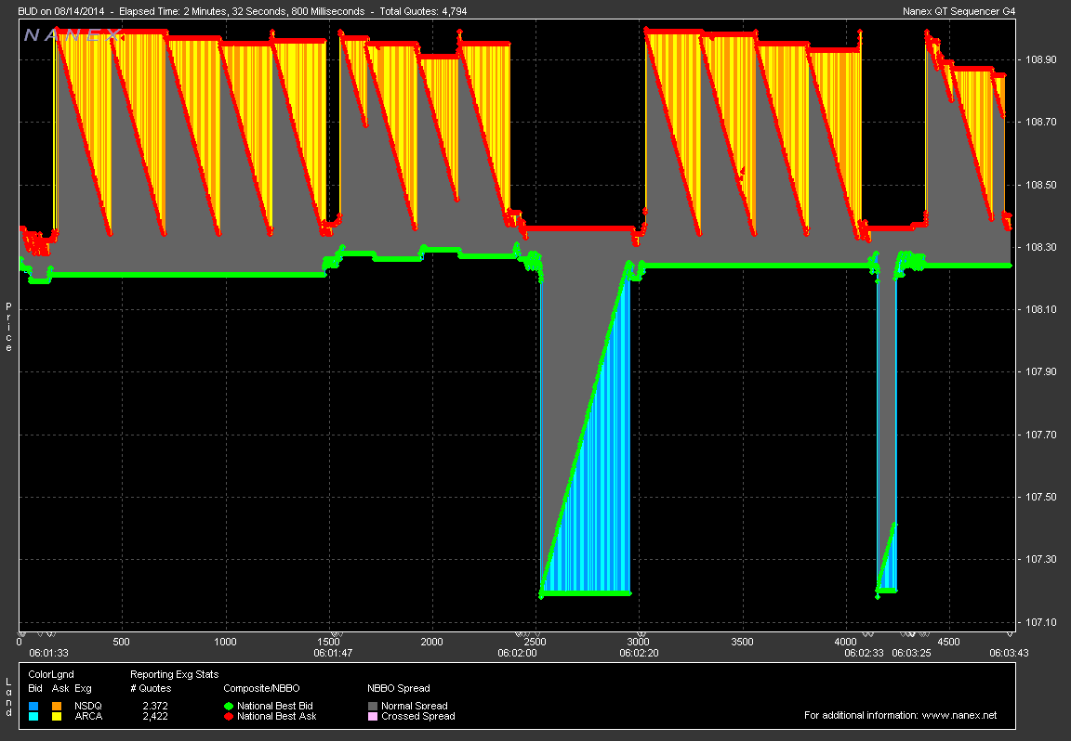Click the ARCA bid cyan color swatch
Image resolution: width=1071 pixels, height=741 pixels.
click(33, 717)
